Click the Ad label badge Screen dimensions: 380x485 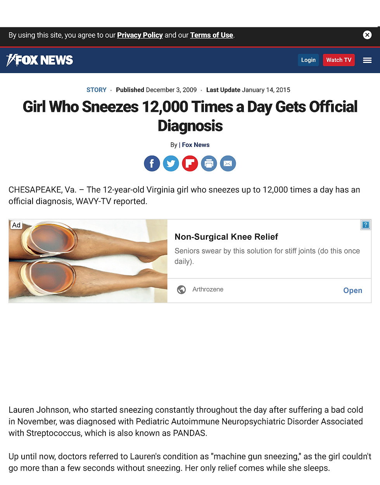pyautogui.click(x=16, y=225)
